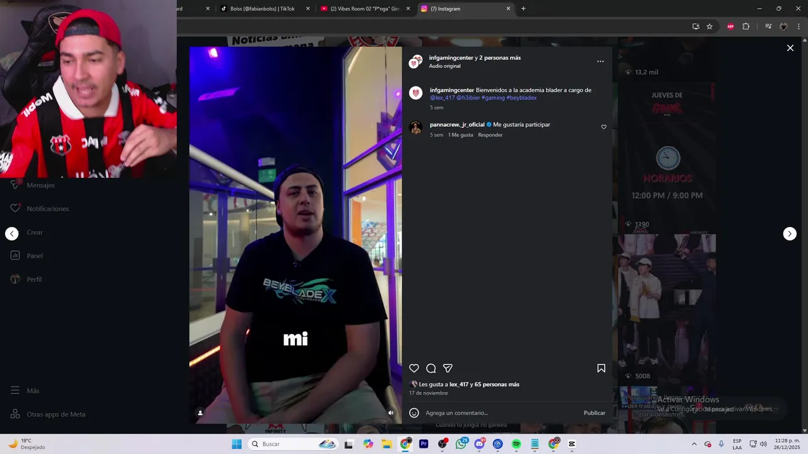
Task: Open the @h3ibier mention in caption
Action: click(468, 98)
